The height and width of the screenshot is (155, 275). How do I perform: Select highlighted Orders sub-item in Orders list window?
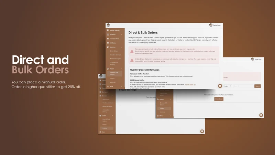click(x=164, y=108)
